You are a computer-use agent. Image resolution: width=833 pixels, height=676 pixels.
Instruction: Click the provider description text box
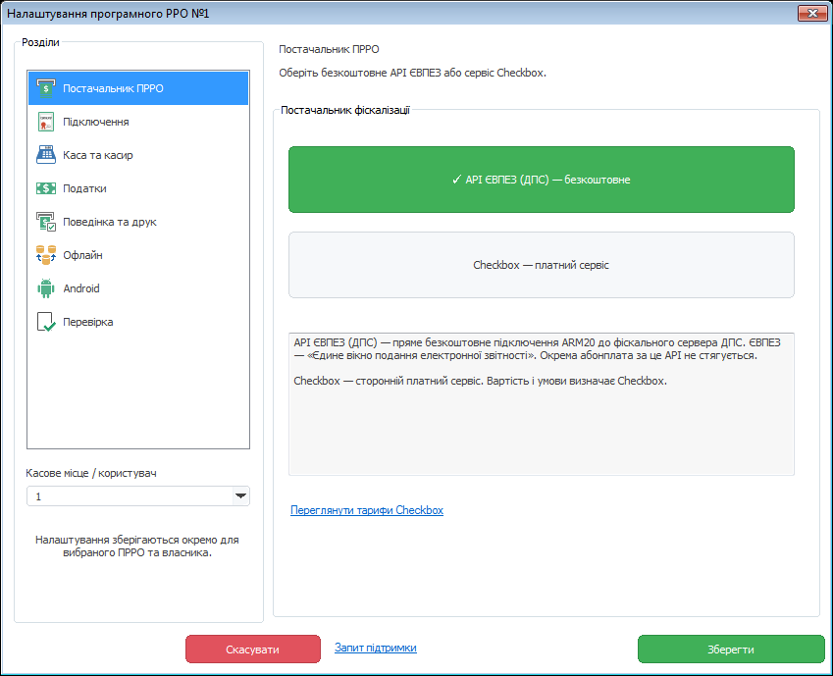point(542,404)
